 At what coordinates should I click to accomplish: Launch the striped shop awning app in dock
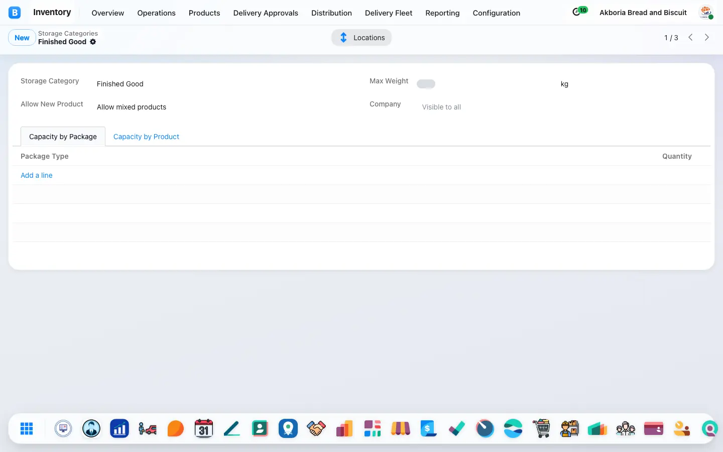coord(401,428)
